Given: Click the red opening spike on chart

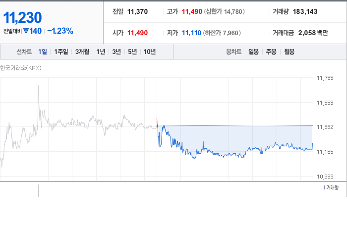Looking at the screenshot, I should coord(157,122).
